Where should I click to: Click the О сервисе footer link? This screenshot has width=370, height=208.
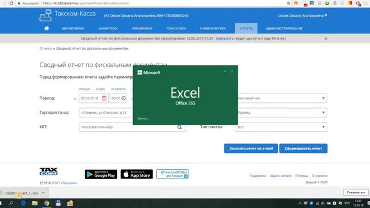pos(320,176)
